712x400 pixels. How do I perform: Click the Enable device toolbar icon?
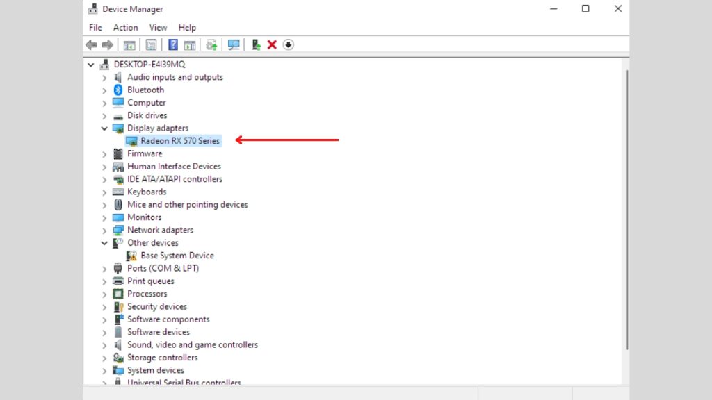256,45
